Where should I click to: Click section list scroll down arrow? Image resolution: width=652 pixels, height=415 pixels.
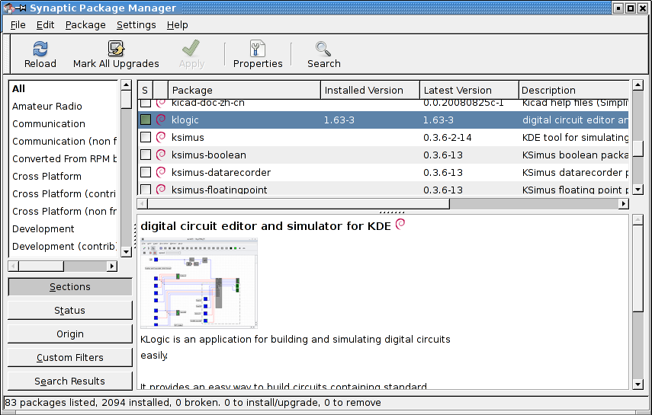tap(126, 252)
